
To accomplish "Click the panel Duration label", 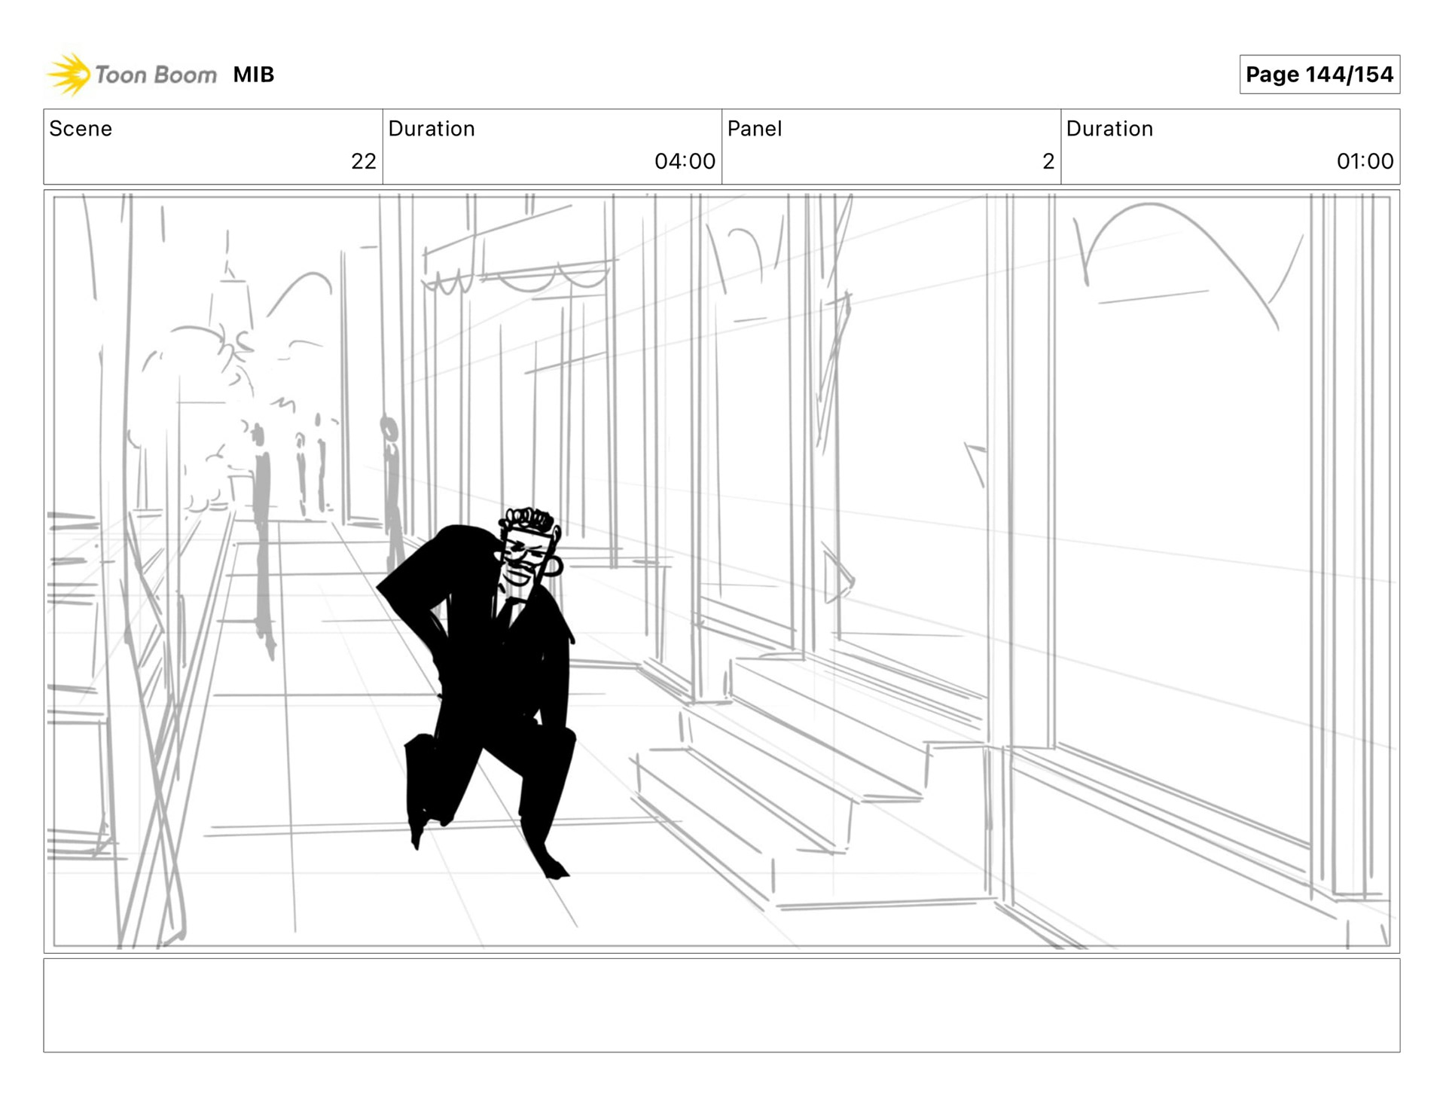I will (x=1109, y=129).
